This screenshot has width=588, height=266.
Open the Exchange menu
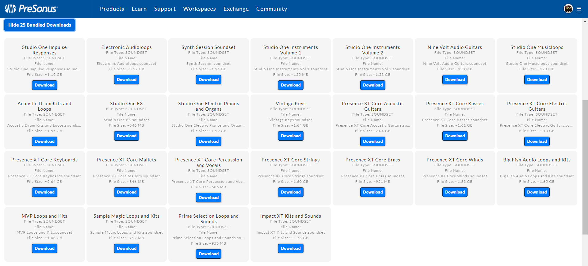coord(236,9)
